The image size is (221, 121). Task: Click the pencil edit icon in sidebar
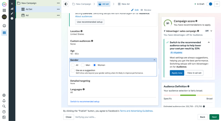click(x=12, y=13)
